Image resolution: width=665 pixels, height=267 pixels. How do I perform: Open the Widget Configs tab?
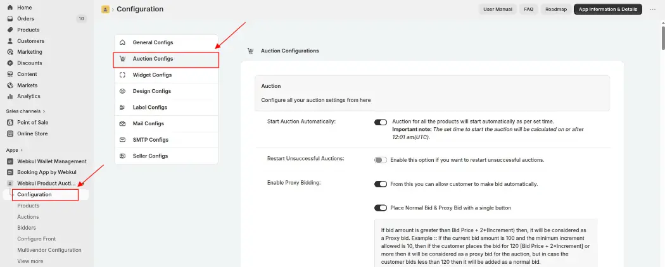tap(166, 75)
